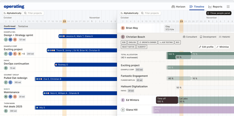Expand the +2 more members indicator
Screen dimensions: 234x116
[23, 54]
